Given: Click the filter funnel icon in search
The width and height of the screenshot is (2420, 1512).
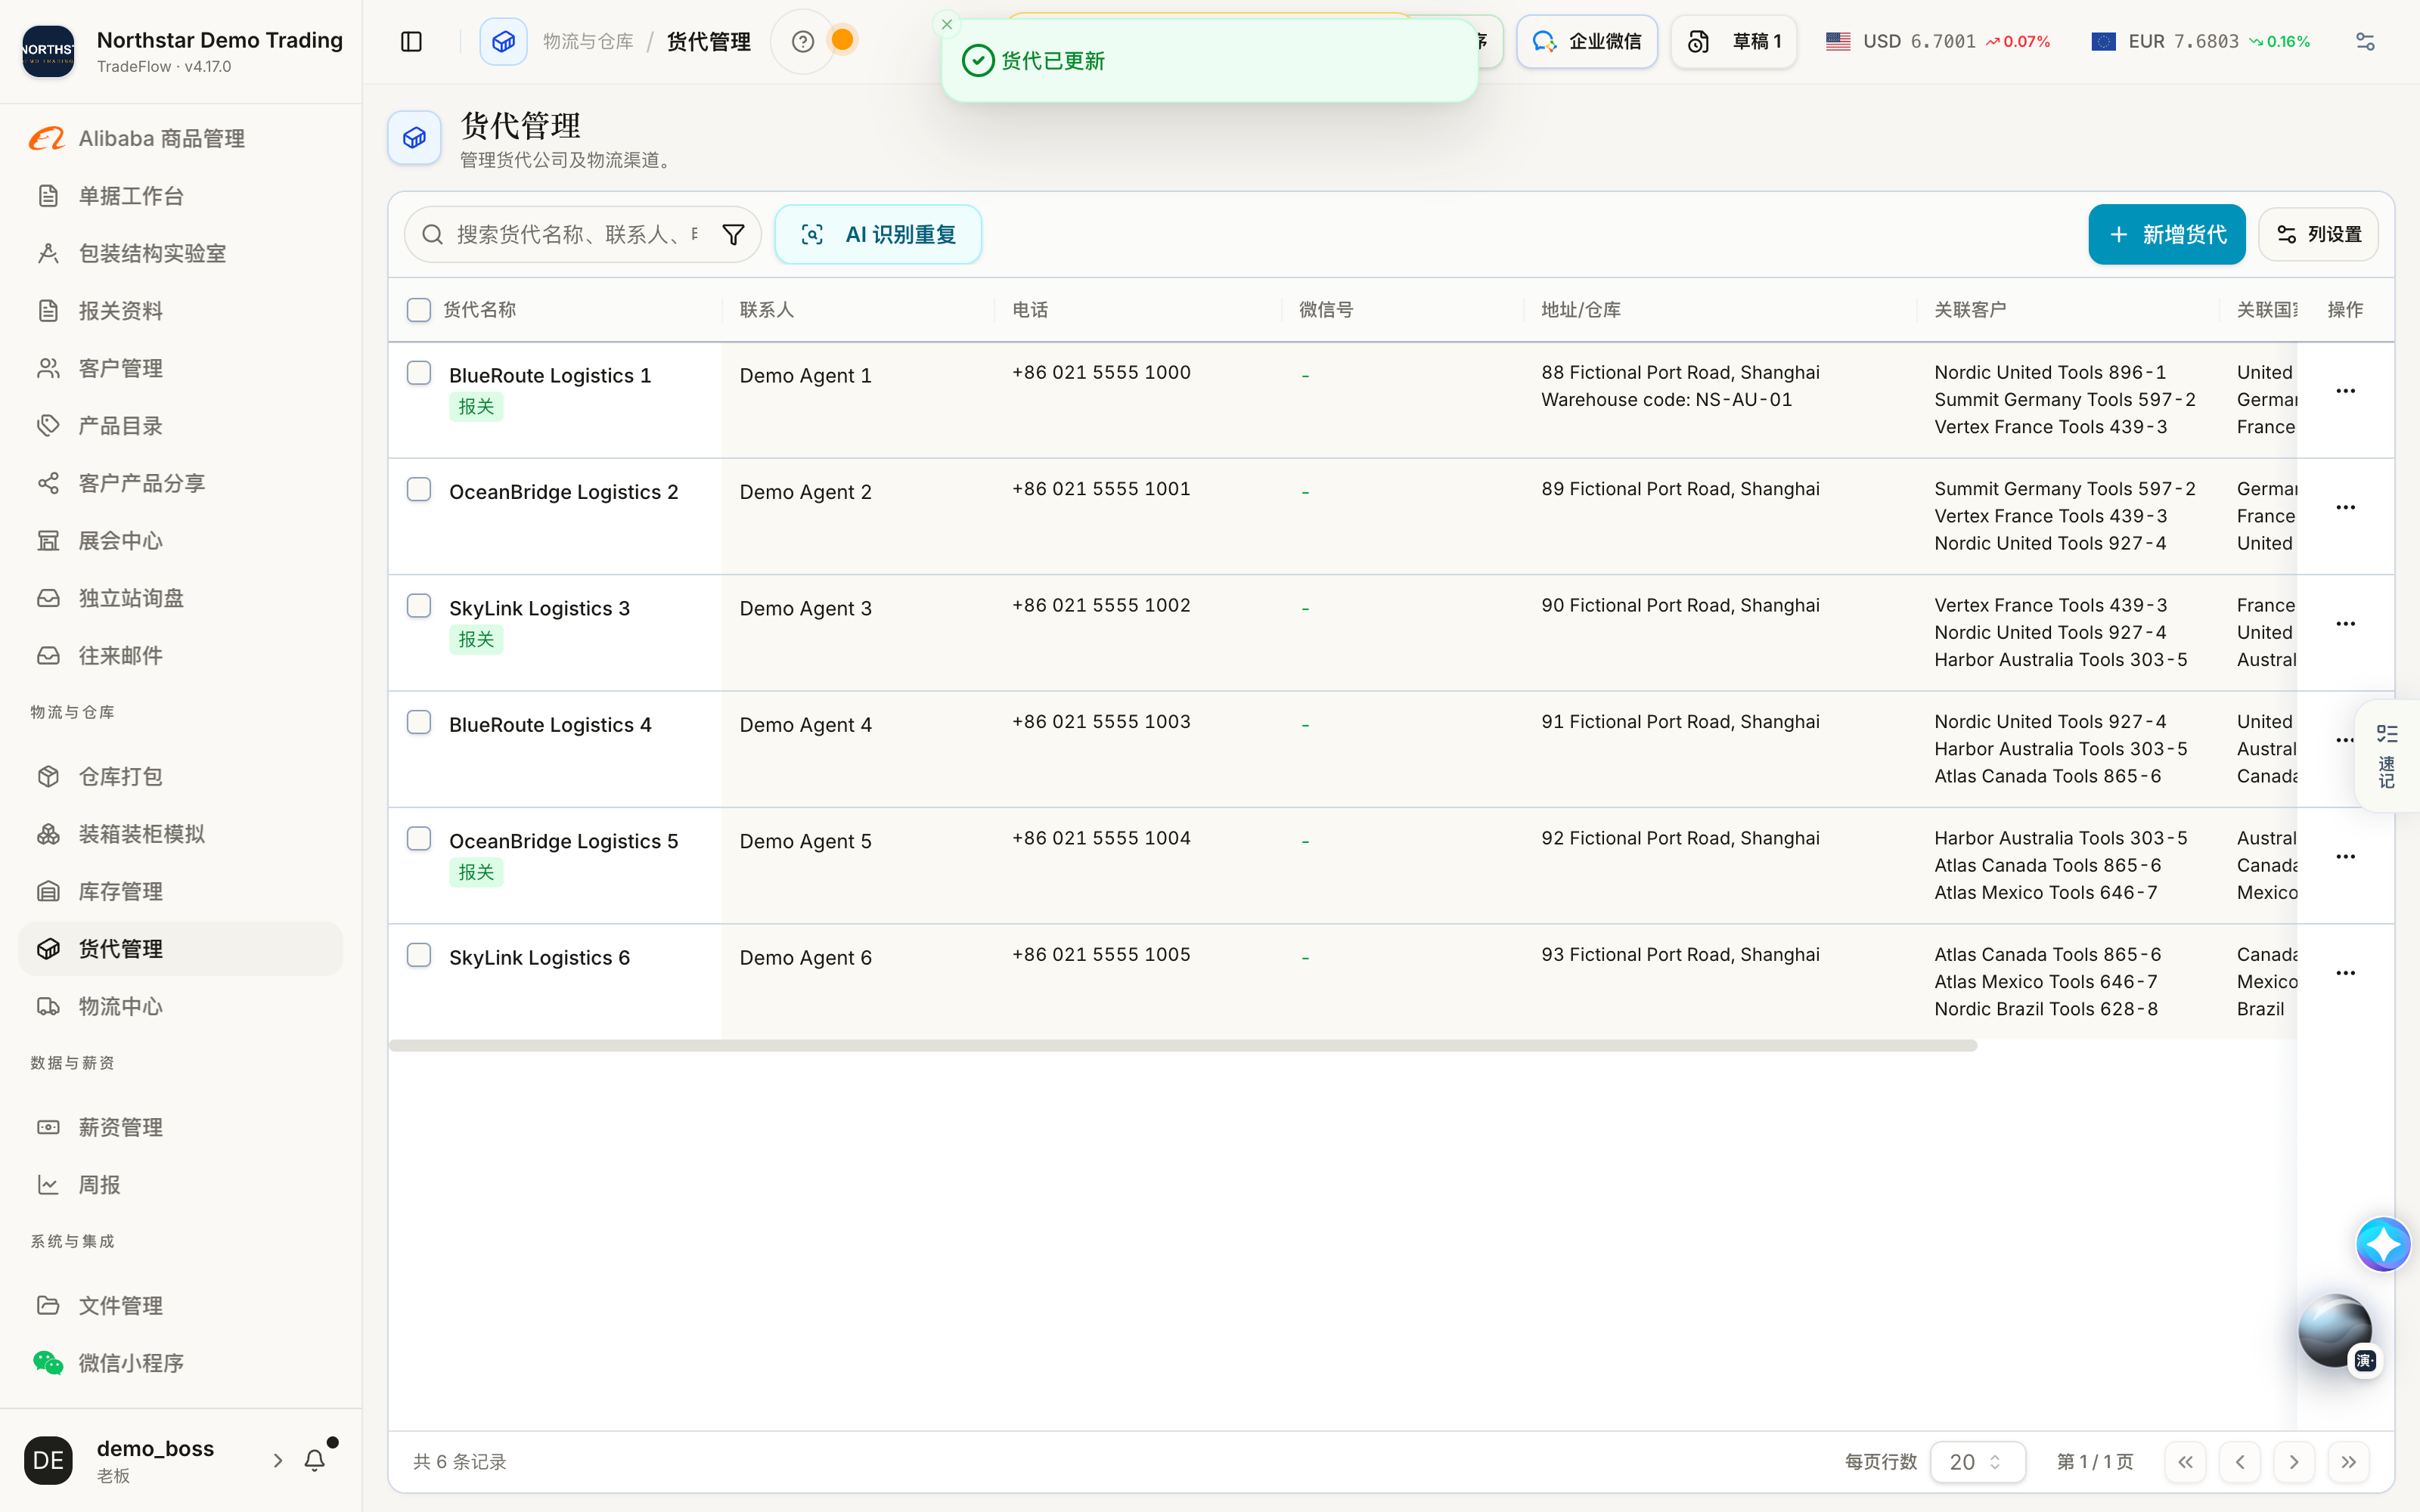Looking at the screenshot, I should pos(733,234).
